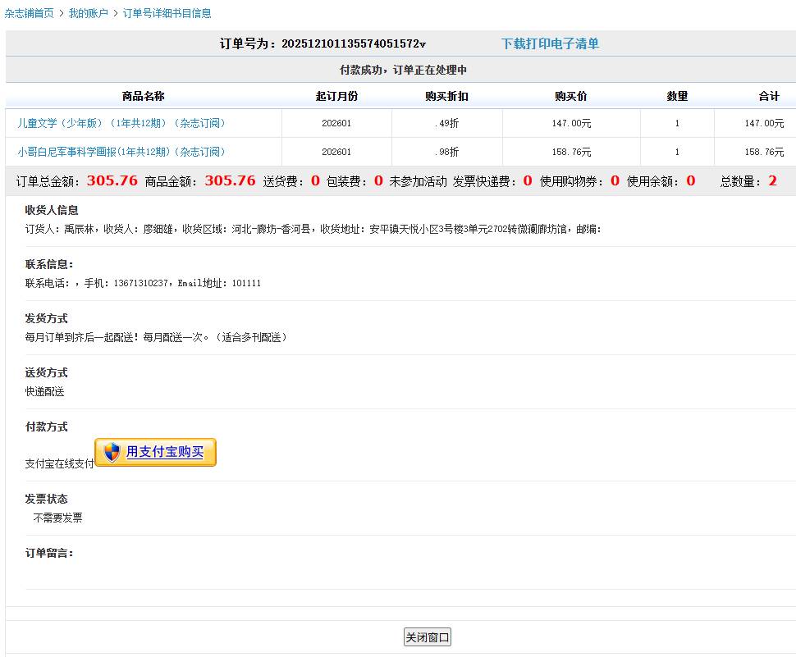Click the 订单号详细书目信息 breadcrumb item
Screen dimensions: 796x657
167,13
